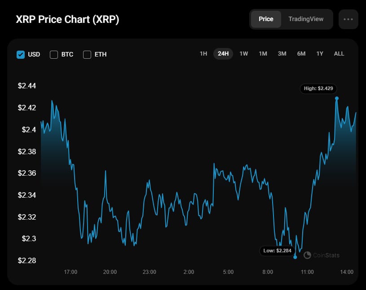Show the 3M price history
The width and height of the screenshot is (366, 290).
pyautogui.click(x=282, y=54)
